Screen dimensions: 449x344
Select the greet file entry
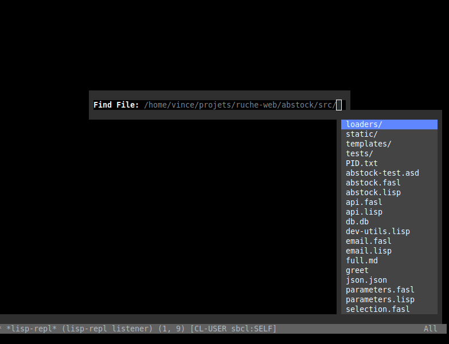pos(357,270)
